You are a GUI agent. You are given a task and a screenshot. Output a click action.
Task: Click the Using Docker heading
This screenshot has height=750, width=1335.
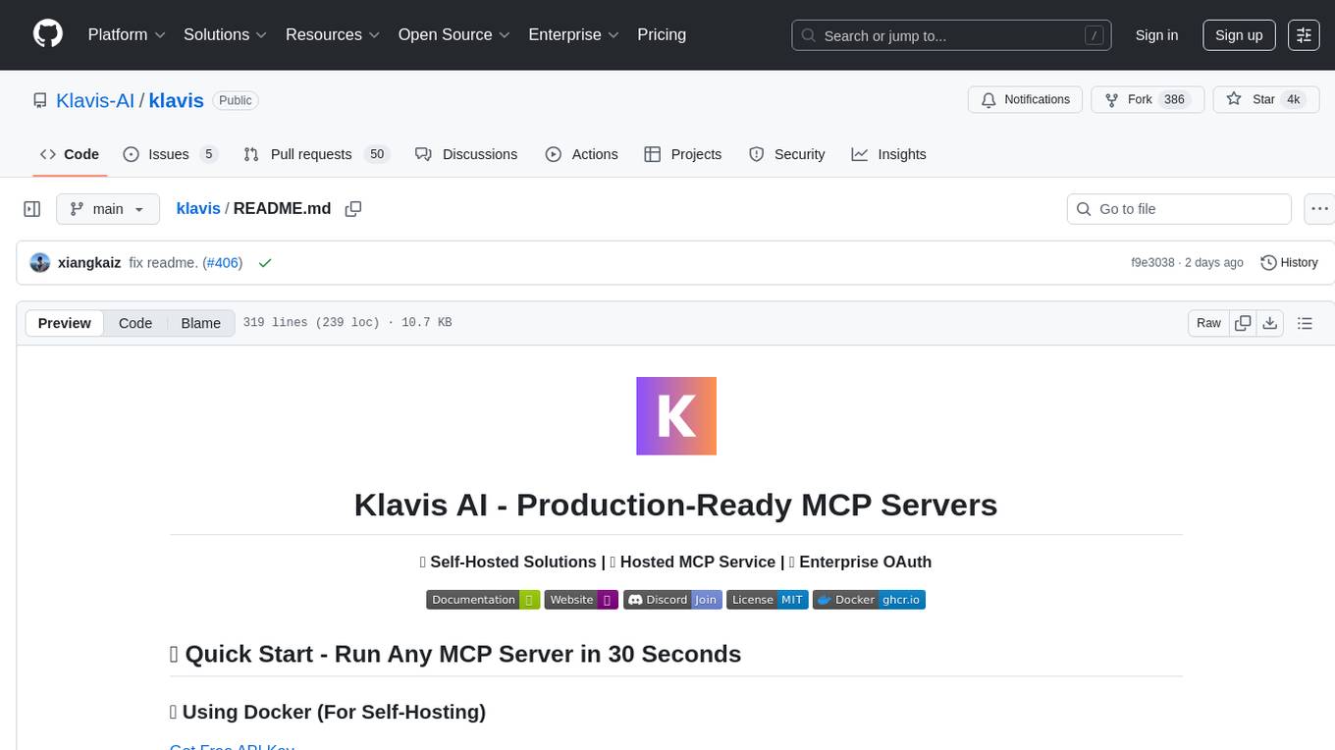coord(328,712)
